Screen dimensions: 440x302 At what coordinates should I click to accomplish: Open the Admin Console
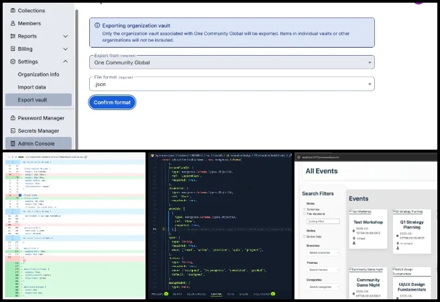click(39, 144)
